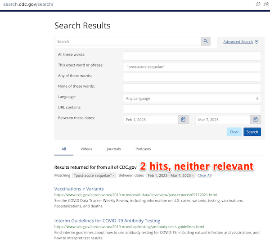This screenshot has height=243, width=270.
Task: Focus the exact word or phrase field
Action: pos(192,67)
